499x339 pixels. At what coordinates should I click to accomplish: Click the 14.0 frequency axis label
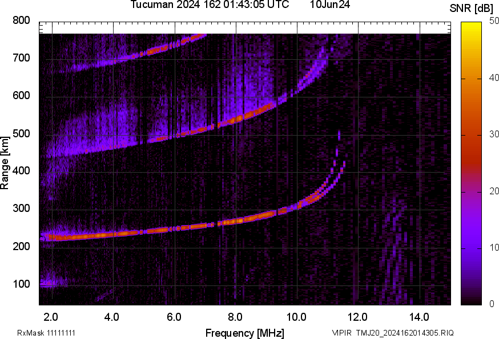419,317
